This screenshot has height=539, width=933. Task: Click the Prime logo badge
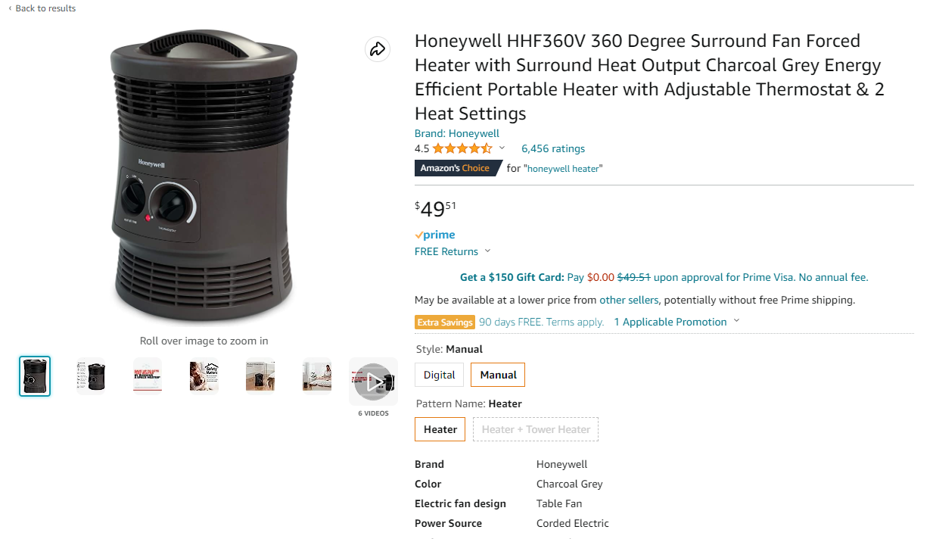point(435,235)
